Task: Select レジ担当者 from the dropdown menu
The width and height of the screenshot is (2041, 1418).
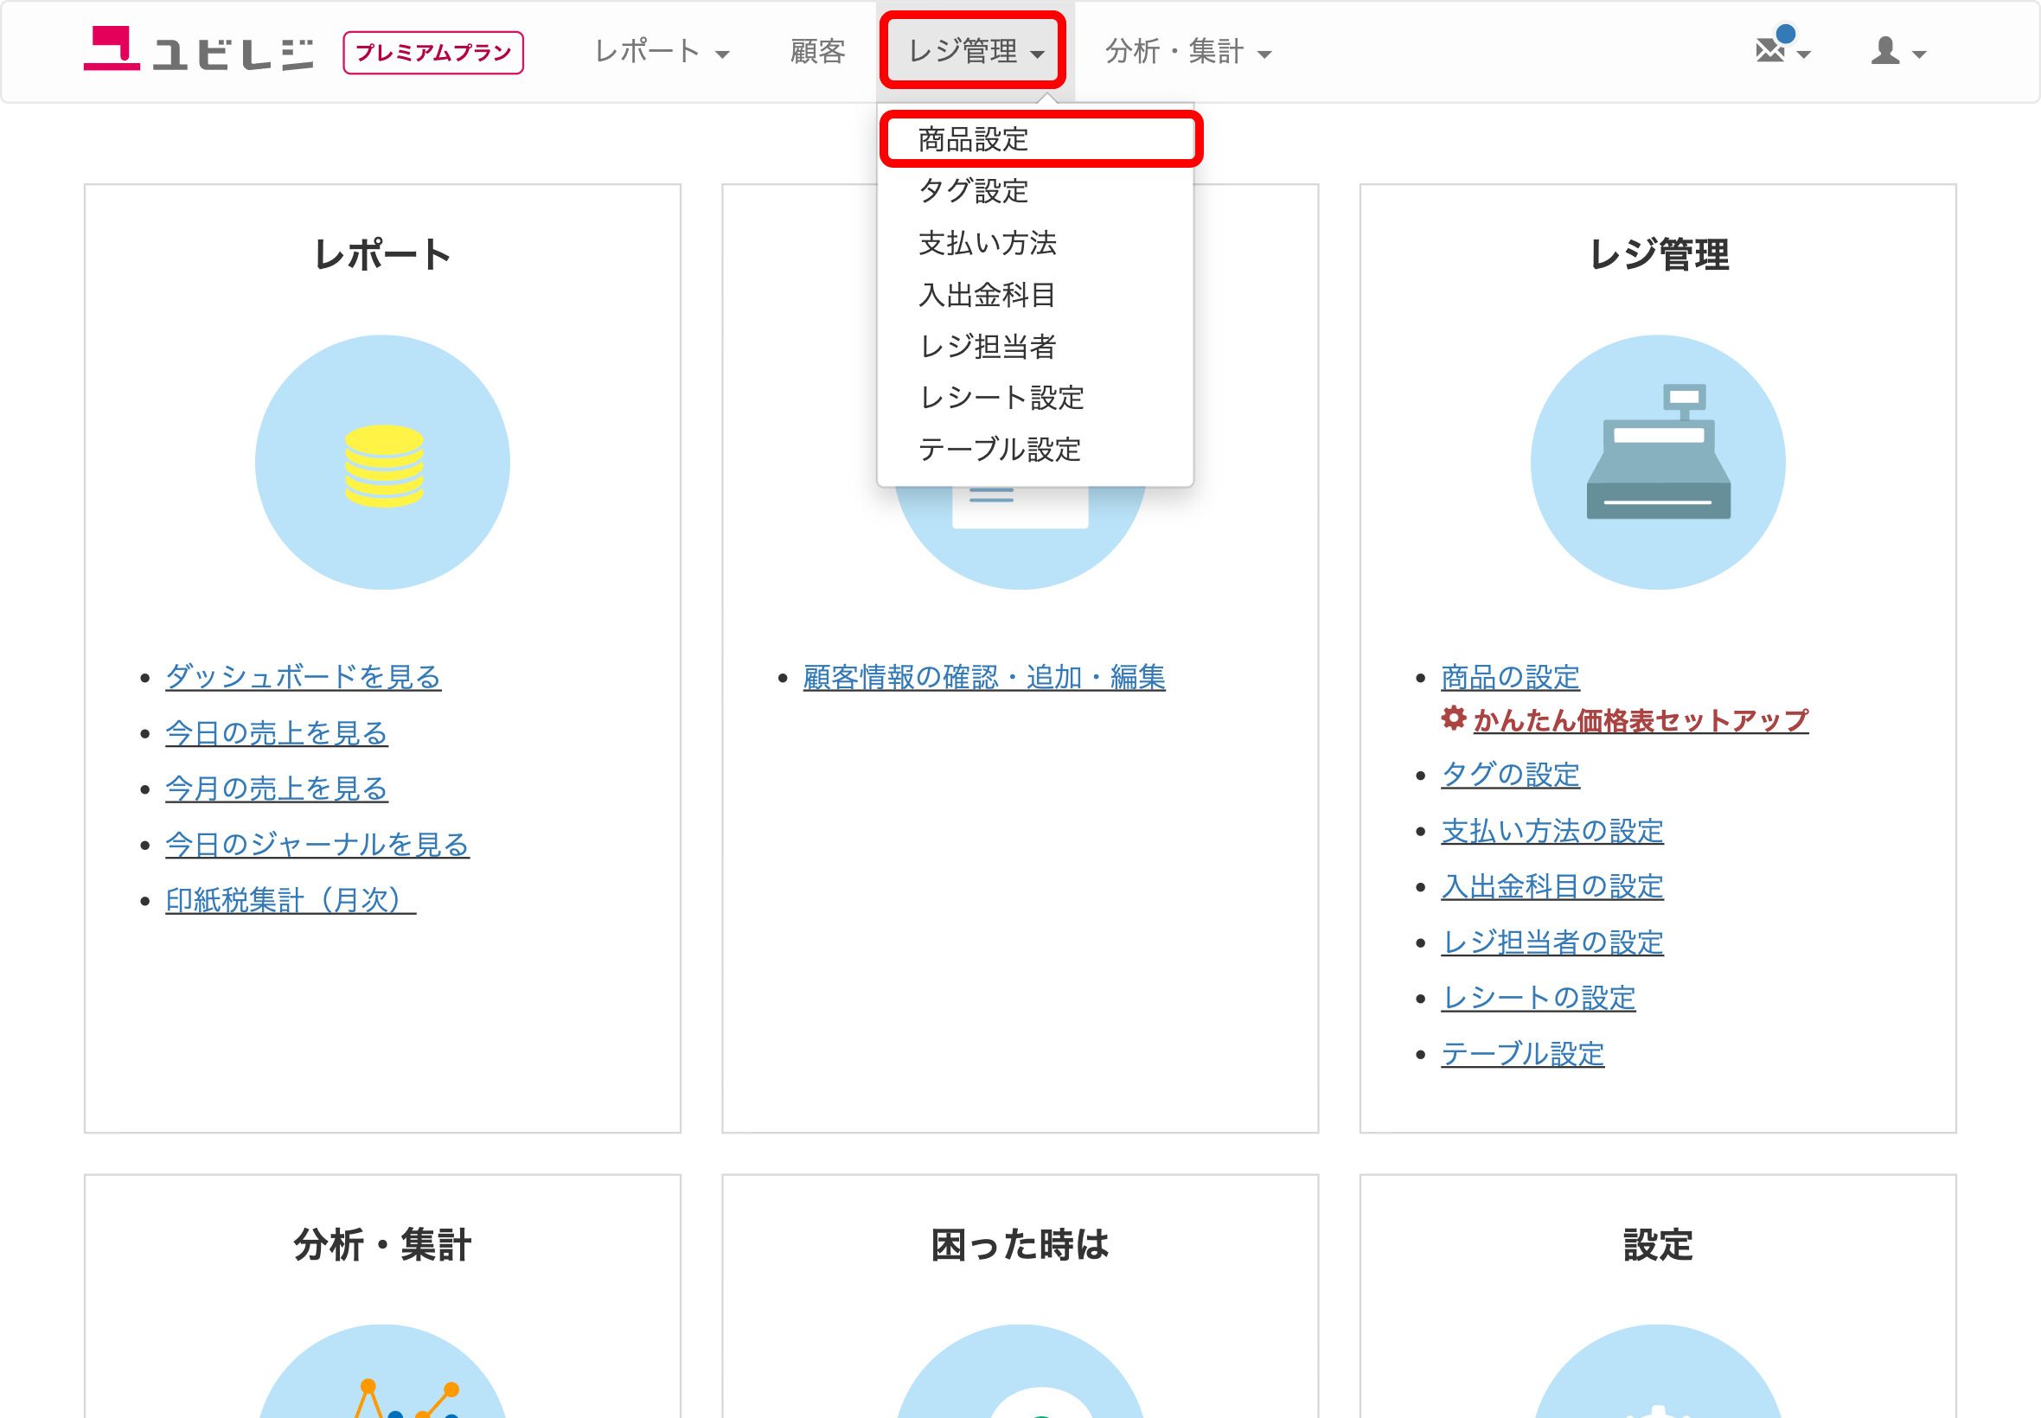Action: point(1035,346)
